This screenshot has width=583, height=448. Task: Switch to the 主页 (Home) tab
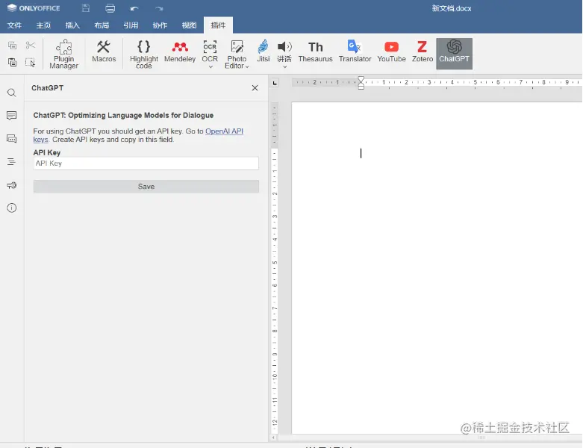click(43, 25)
